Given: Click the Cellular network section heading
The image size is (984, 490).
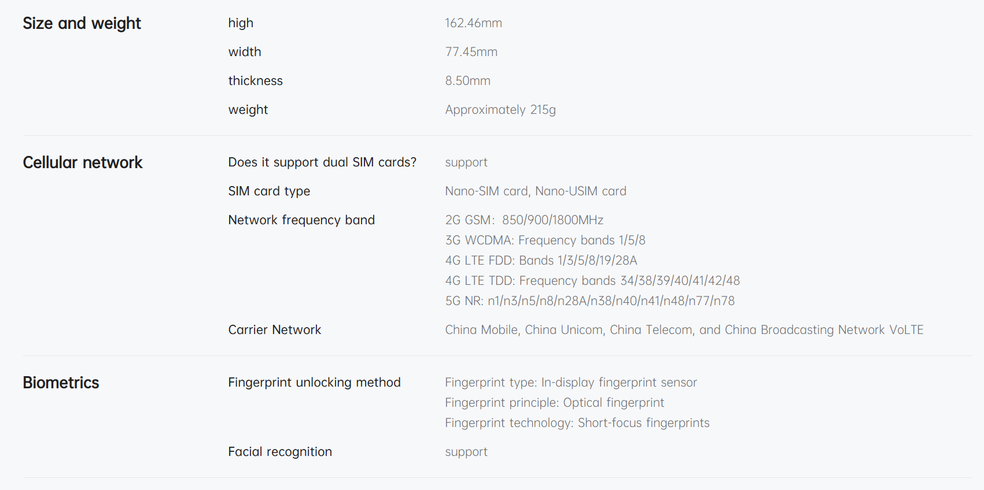Looking at the screenshot, I should [x=82, y=162].
